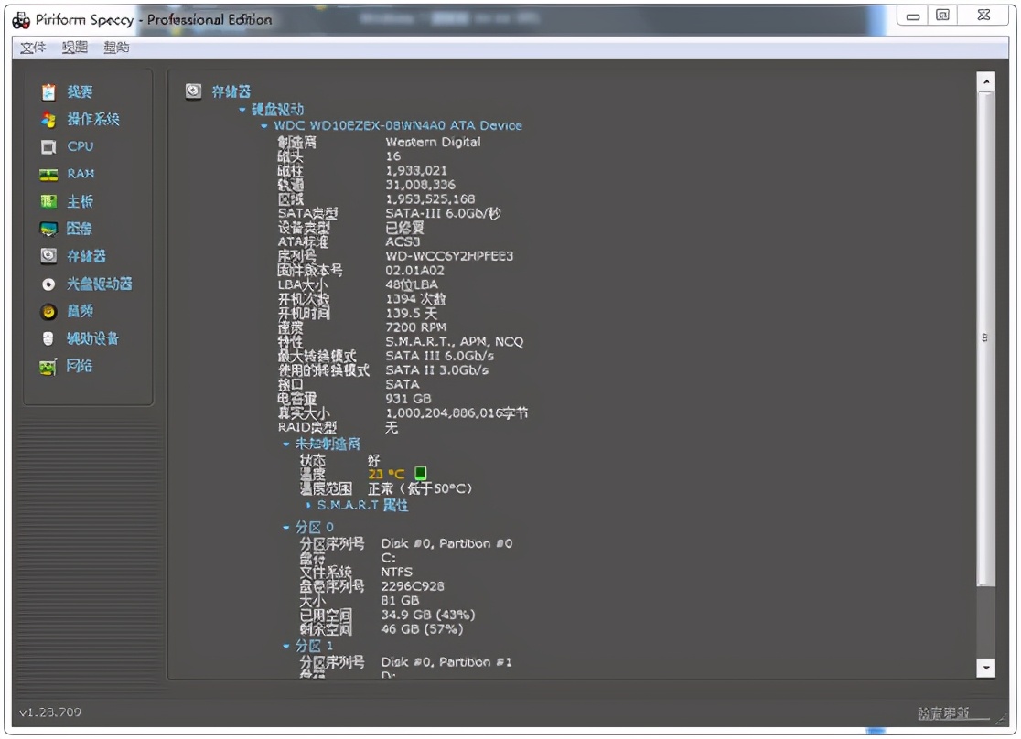This screenshot has width=1021, height=739.
Task: Click the Disk #0, Partition #0 value
Action: point(446,543)
